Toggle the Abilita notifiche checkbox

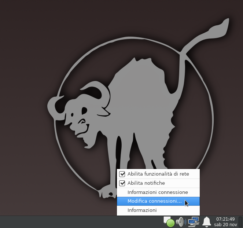122,183
